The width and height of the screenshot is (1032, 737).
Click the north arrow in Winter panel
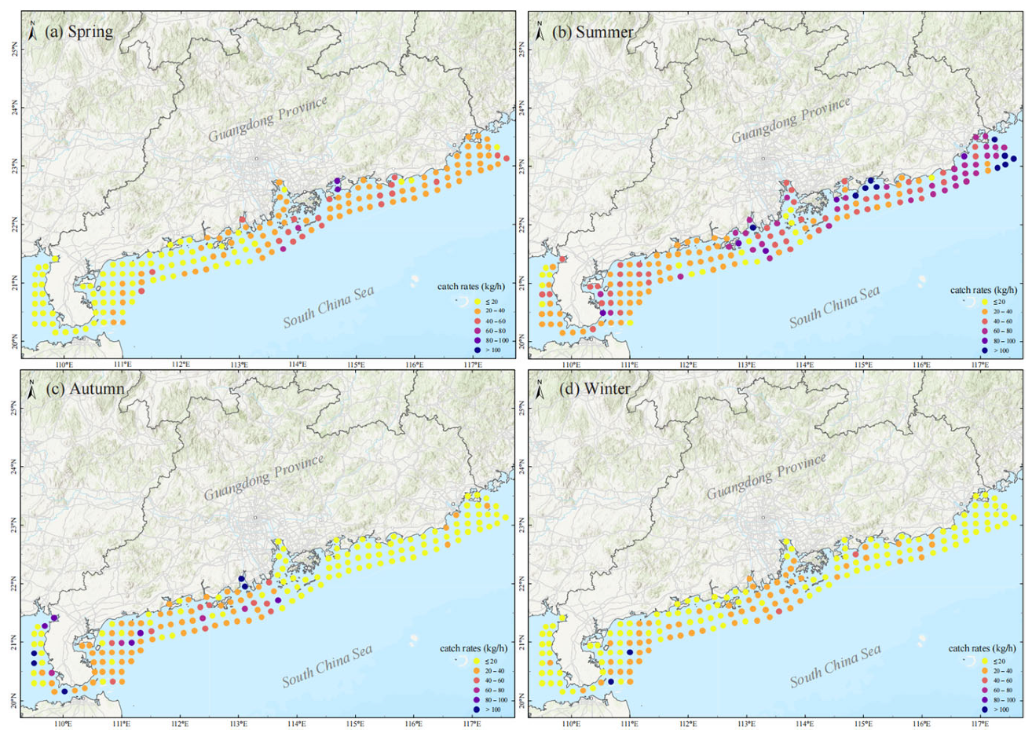540,389
